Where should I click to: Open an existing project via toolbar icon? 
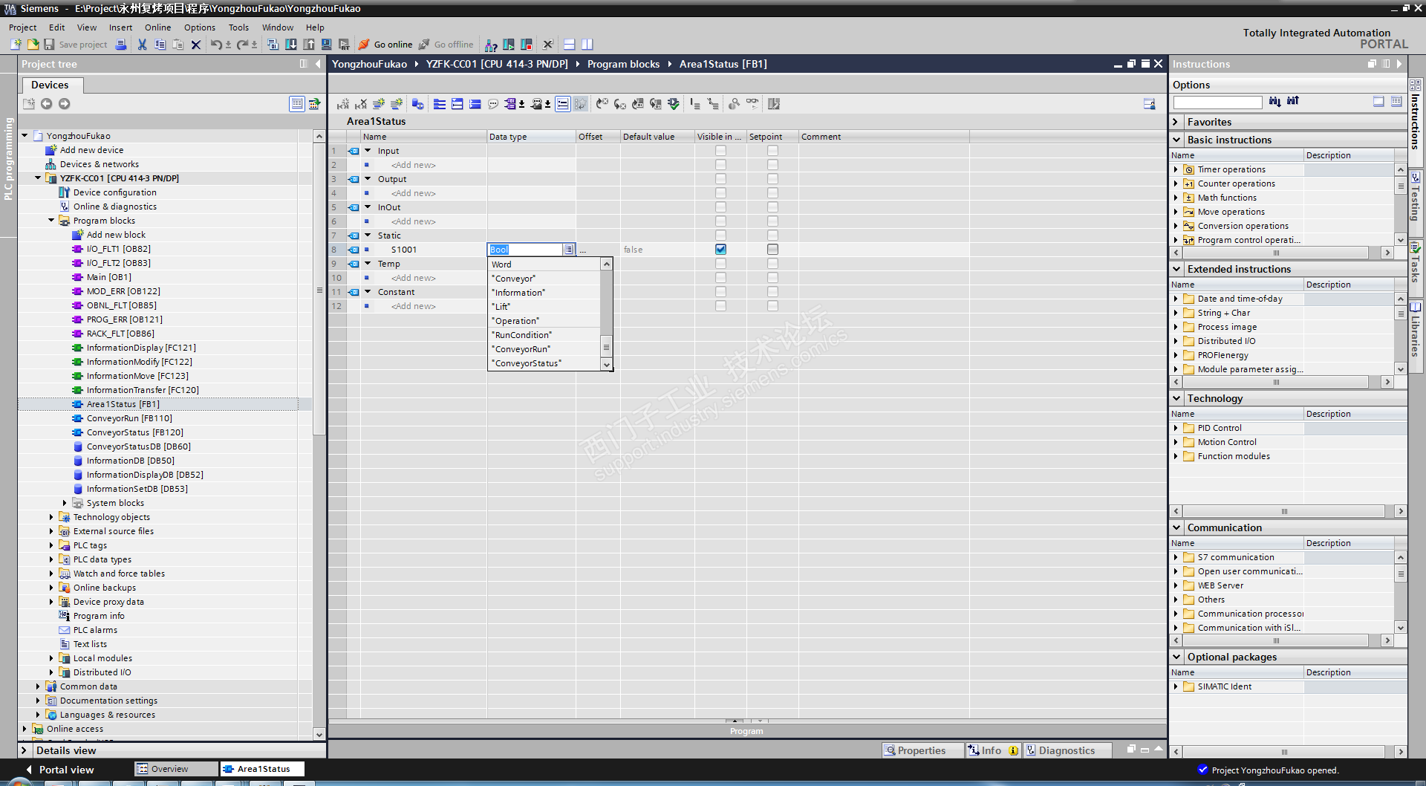pyautogui.click(x=33, y=45)
